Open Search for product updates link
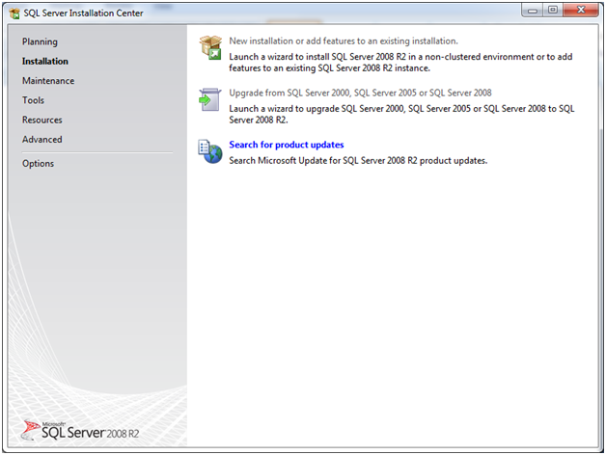 [286, 145]
